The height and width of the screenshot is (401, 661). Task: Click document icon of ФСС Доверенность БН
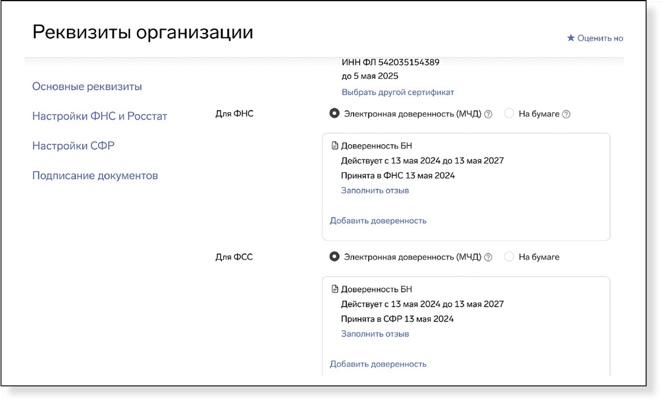tap(334, 289)
